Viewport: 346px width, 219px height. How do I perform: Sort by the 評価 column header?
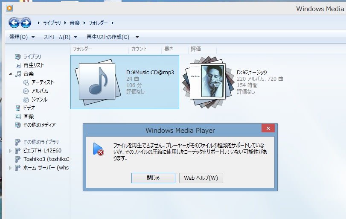click(x=202, y=49)
